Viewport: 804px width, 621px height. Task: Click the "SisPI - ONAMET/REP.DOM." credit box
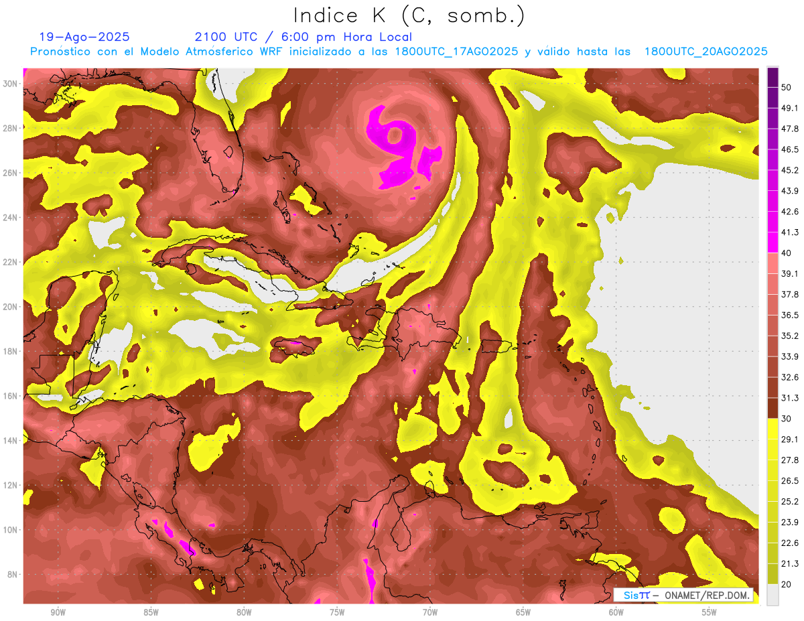(683, 595)
